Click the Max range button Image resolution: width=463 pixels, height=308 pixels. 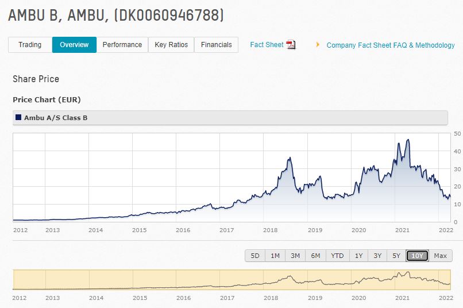440,256
